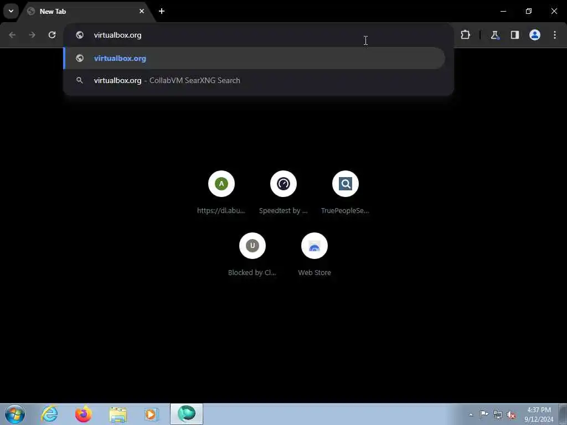Launch Firefox from taskbar
The image size is (567, 425).
pos(84,414)
